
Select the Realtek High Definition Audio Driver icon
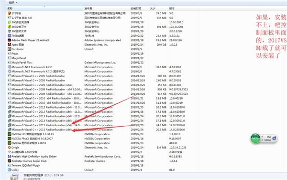pyautogui.click(x=10, y=156)
